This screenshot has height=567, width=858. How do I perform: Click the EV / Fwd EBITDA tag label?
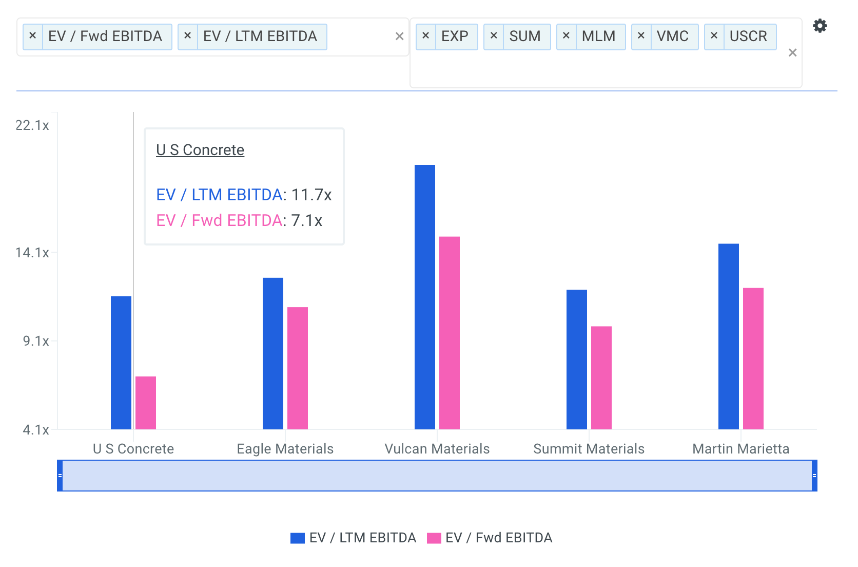pos(105,36)
